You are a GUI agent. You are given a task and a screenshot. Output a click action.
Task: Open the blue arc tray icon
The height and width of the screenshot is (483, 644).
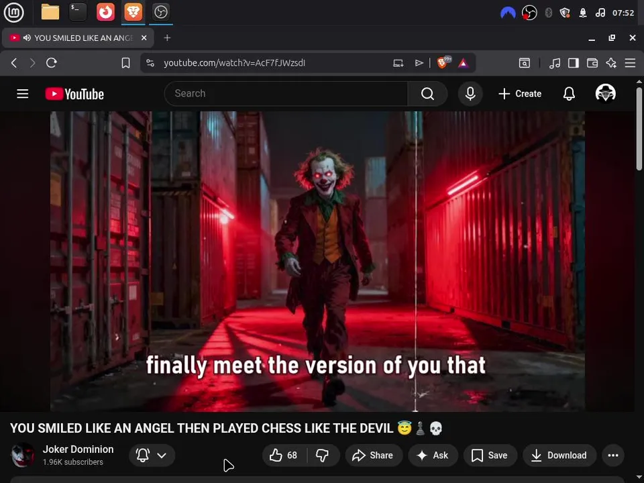tap(508, 13)
